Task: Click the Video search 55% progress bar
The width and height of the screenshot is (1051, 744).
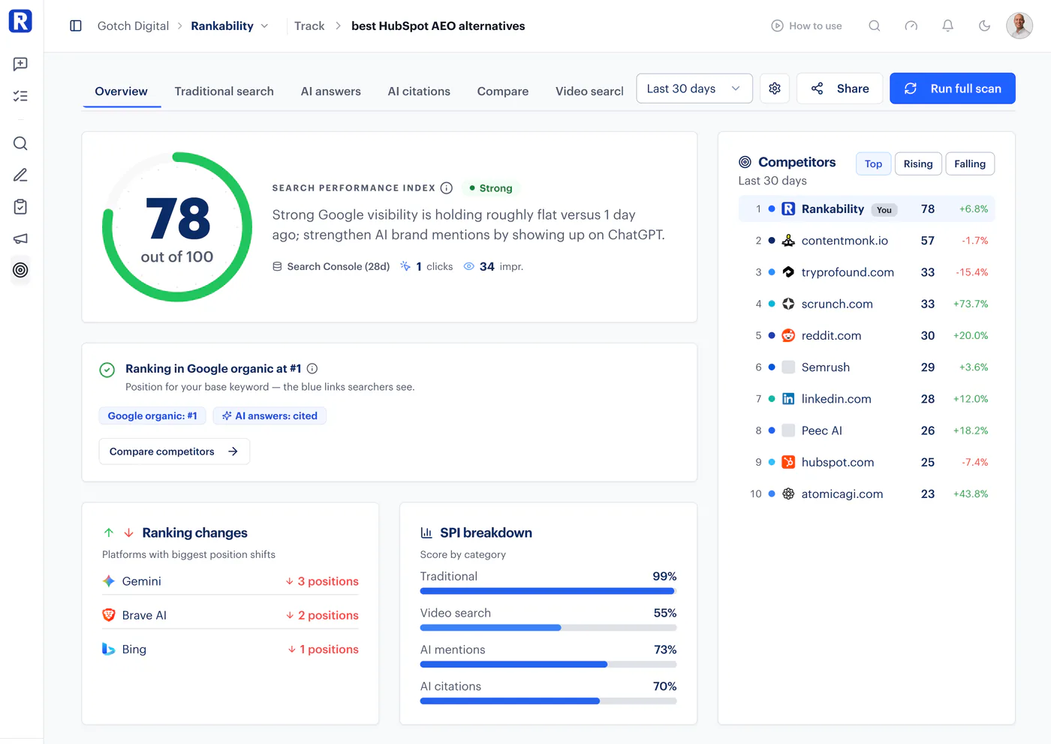Action: coord(548,628)
